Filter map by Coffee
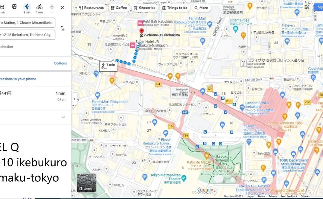Viewport: 323px width, 199px height. click(x=119, y=7)
